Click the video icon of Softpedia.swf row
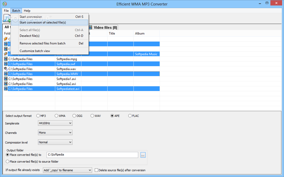Viewport: 284px width, 177px height. pyautogui.click(x=5, y=64)
